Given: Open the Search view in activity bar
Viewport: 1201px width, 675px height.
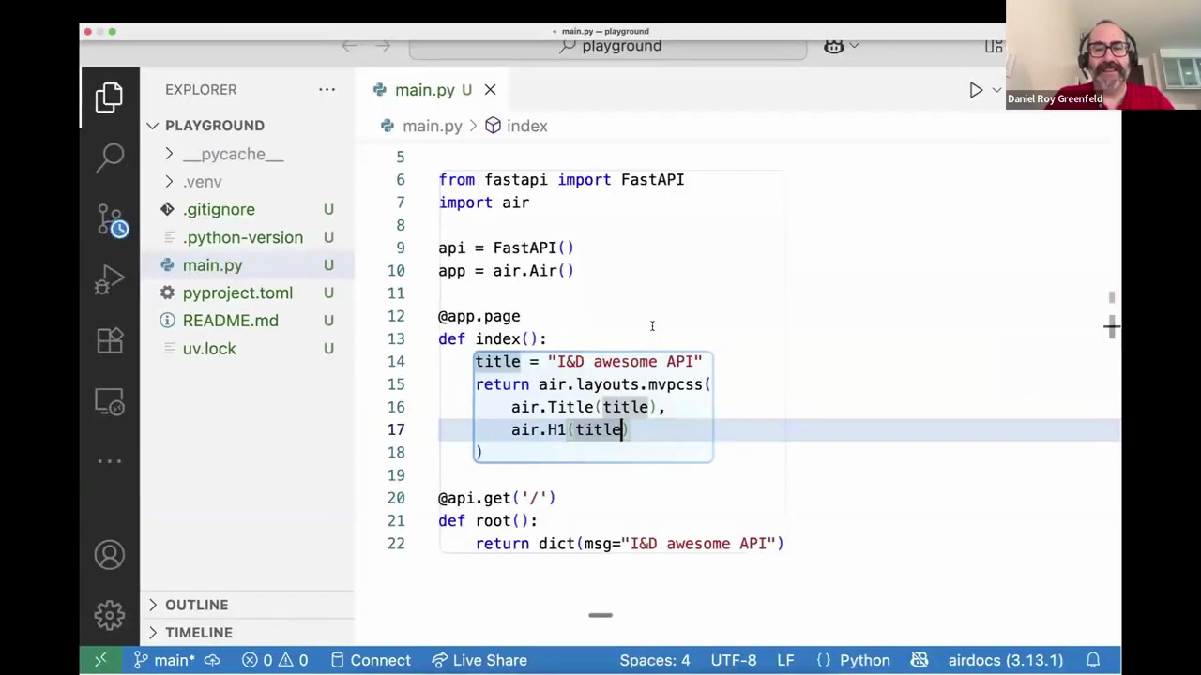Looking at the screenshot, I should tap(110, 157).
